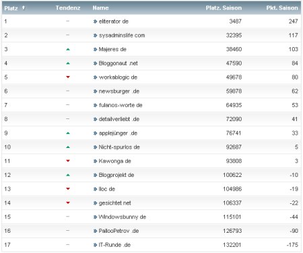The width and height of the screenshot is (303, 253).
Task: Click the season rank value 32395
Action: pos(234,35)
